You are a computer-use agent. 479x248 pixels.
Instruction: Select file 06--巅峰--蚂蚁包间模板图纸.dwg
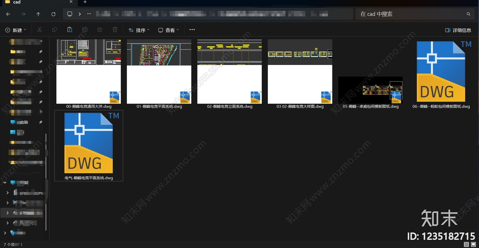coord(441,74)
